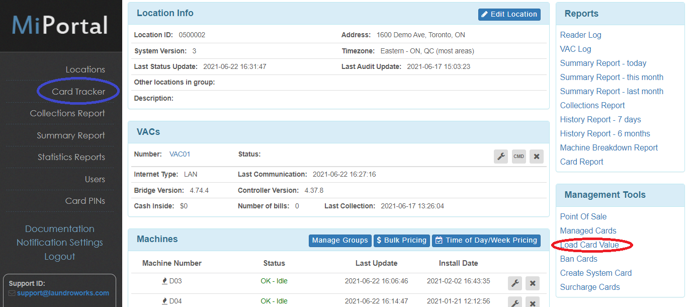
Task: Click the wrench icon for machine D04
Action: pos(514,302)
